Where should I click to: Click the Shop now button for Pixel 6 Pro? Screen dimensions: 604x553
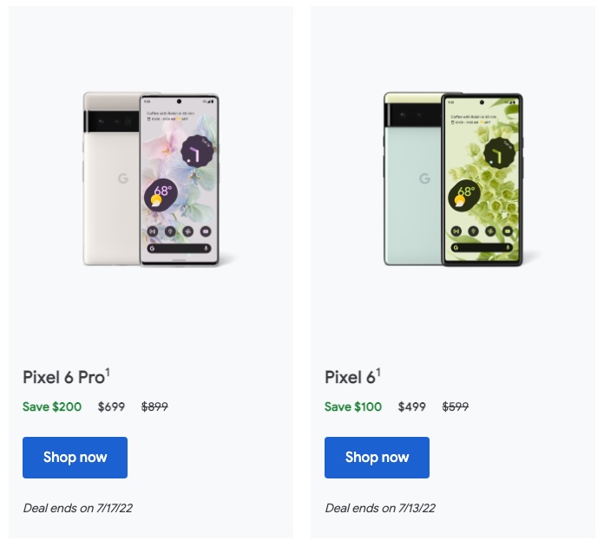pos(75,458)
